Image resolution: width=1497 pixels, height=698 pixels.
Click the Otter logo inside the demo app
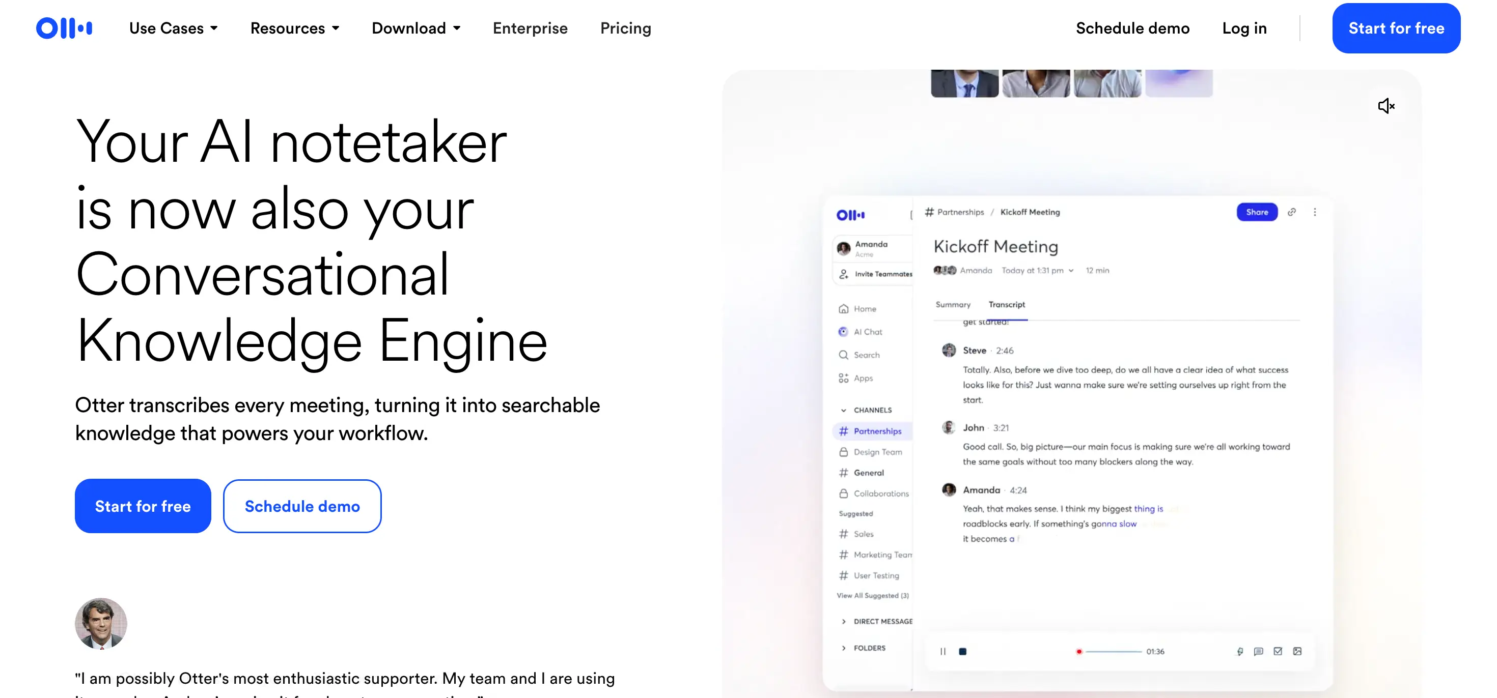click(x=850, y=215)
